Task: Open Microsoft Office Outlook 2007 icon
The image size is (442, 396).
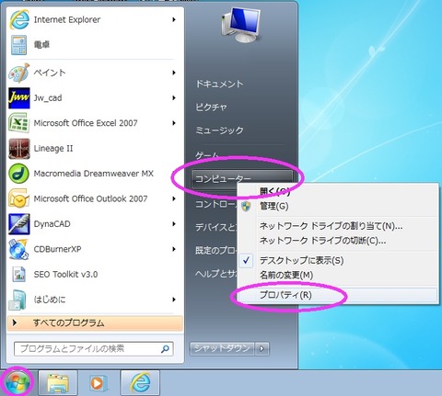Action: coord(19,198)
